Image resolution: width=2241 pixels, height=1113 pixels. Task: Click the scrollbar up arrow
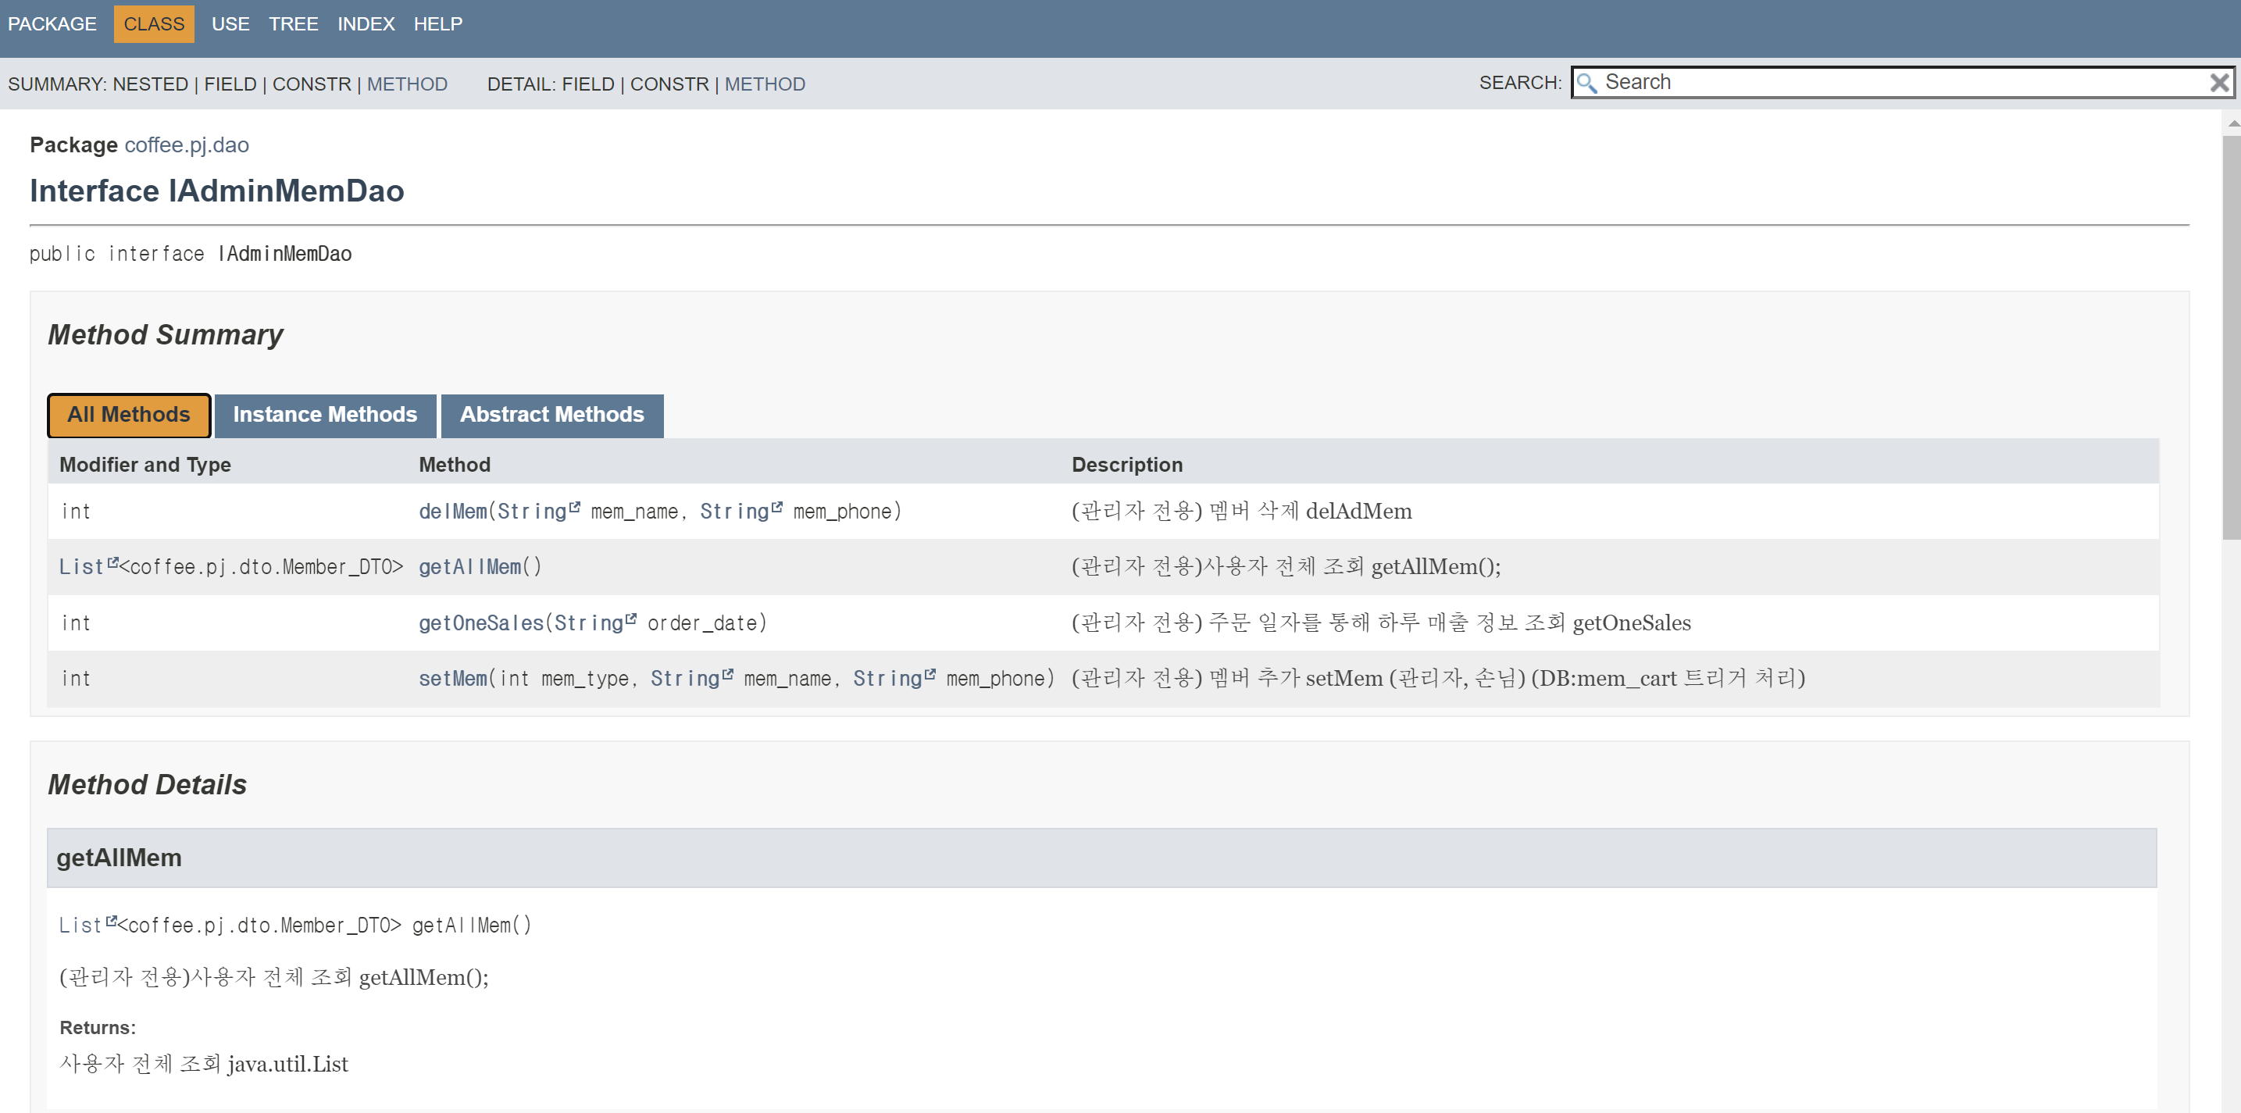(2232, 123)
